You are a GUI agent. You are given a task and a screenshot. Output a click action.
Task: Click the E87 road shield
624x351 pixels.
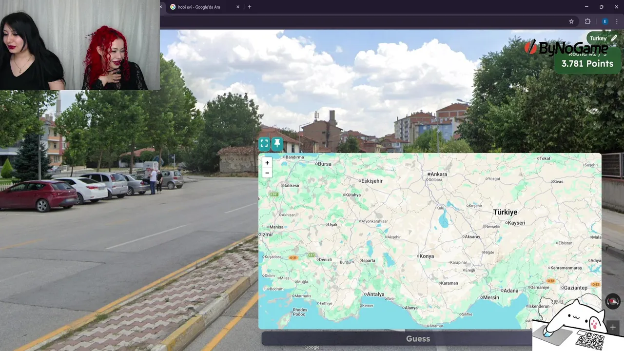click(312, 254)
